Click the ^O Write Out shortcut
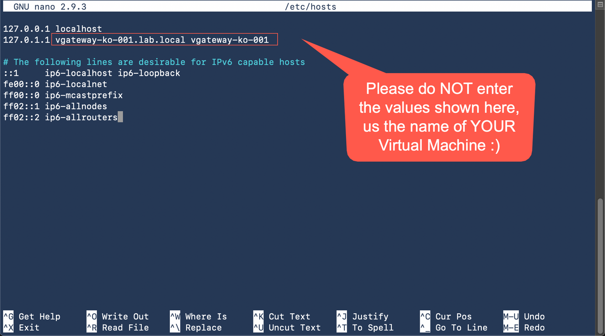The image size is (605, 336). coord(118,316)
